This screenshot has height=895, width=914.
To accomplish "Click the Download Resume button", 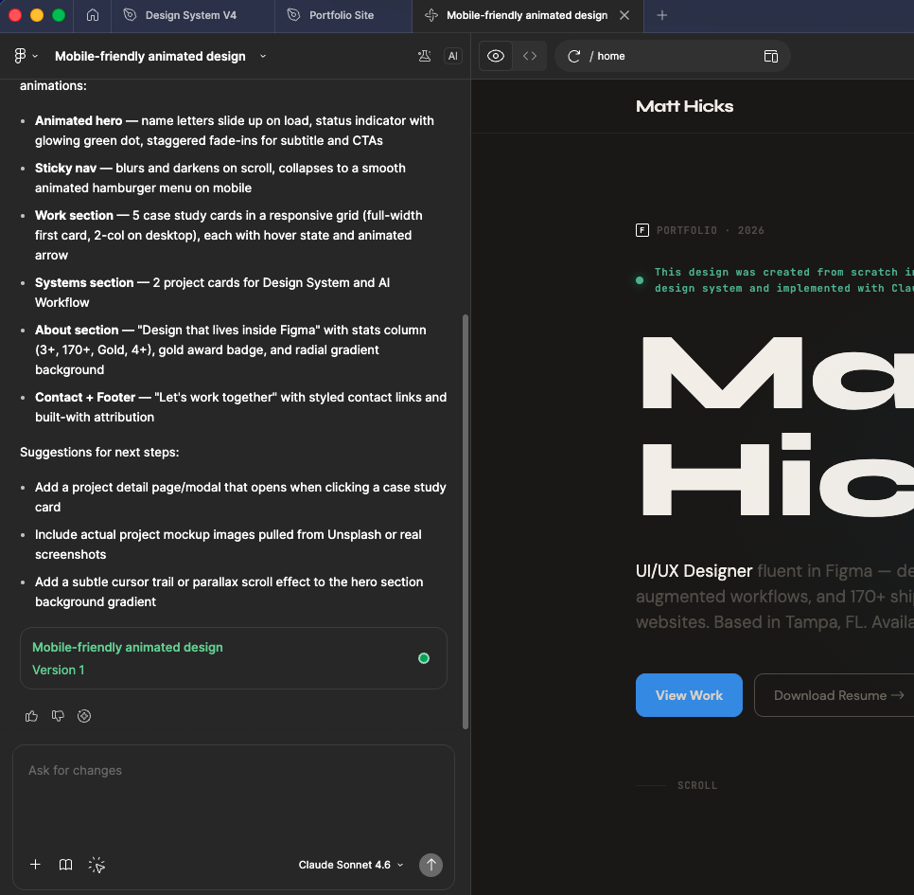I will tap(840, 695).
